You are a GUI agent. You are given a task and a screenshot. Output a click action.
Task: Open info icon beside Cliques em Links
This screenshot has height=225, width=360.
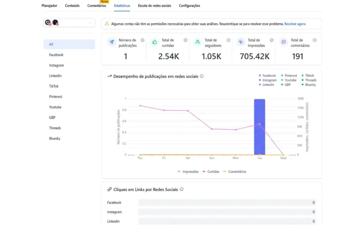pyautogui.click(x=181, y=189)
